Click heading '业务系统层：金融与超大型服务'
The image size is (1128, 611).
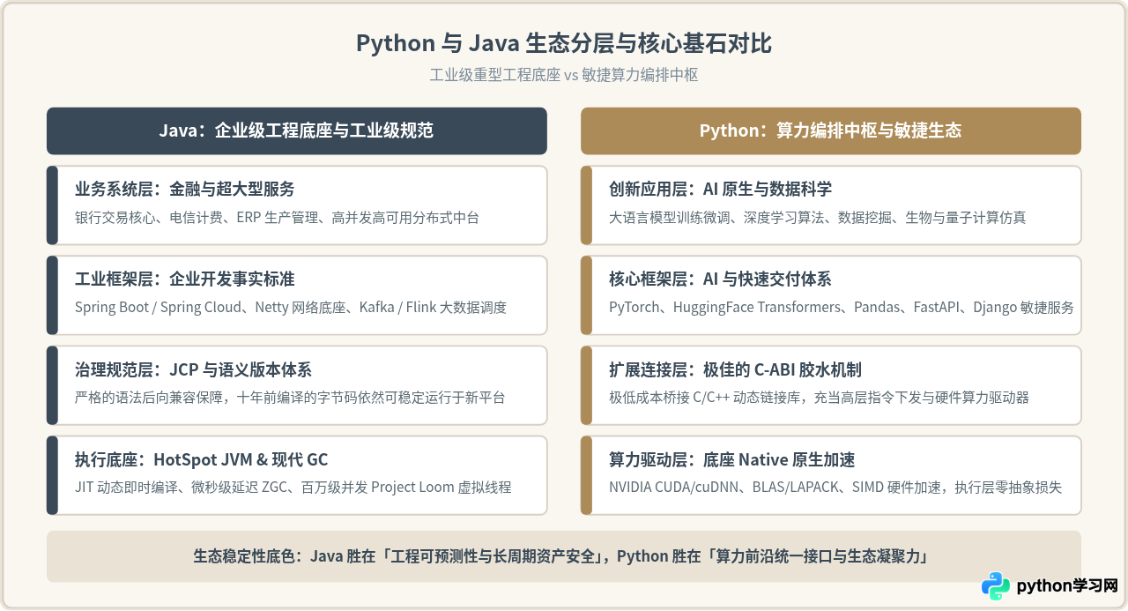[x=184, y=189]
